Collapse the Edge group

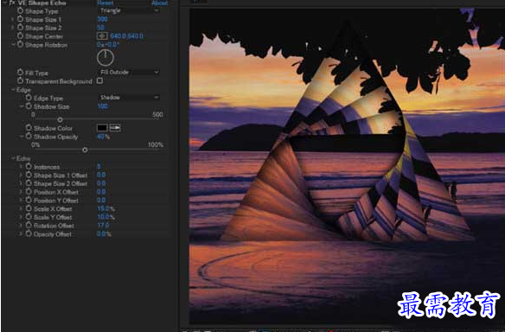coord(13,90)
